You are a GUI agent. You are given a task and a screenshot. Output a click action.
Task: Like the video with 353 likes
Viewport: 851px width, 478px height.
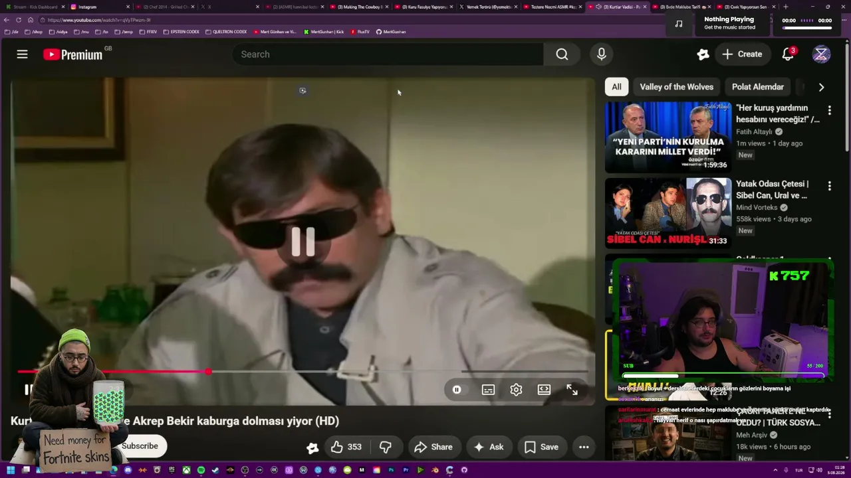(x=346, y=447)
